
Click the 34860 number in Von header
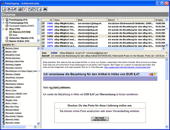coord(54,53)
